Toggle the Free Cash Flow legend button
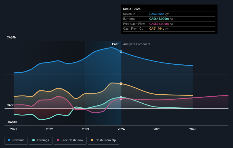This screenshot has height=148, width=233. 70,140
